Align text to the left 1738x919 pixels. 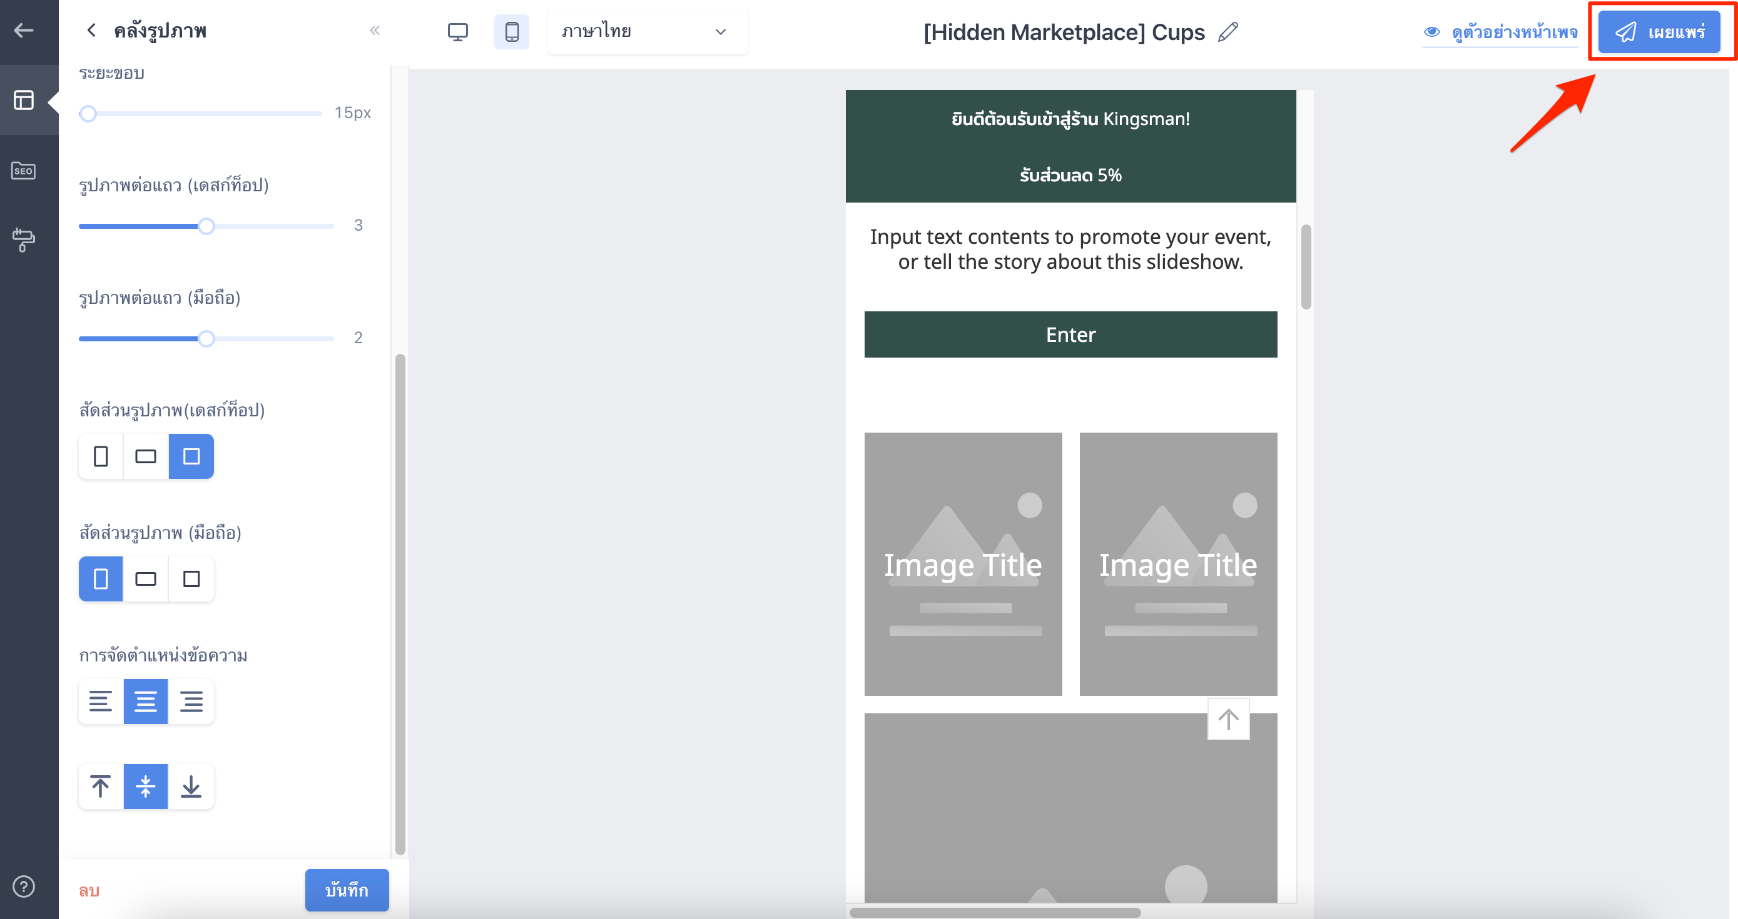(x=101, y=701)
